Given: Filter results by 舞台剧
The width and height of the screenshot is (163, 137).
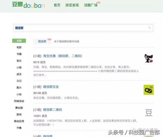Looking at the screenshot, I should click(19, 108).
